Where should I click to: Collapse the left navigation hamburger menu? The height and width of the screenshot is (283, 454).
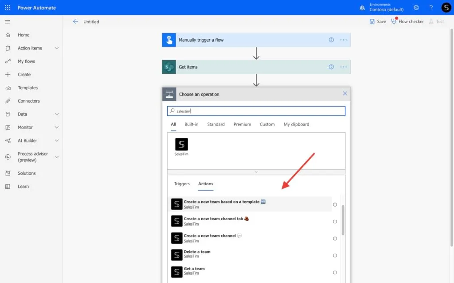(x=8, y=22)
